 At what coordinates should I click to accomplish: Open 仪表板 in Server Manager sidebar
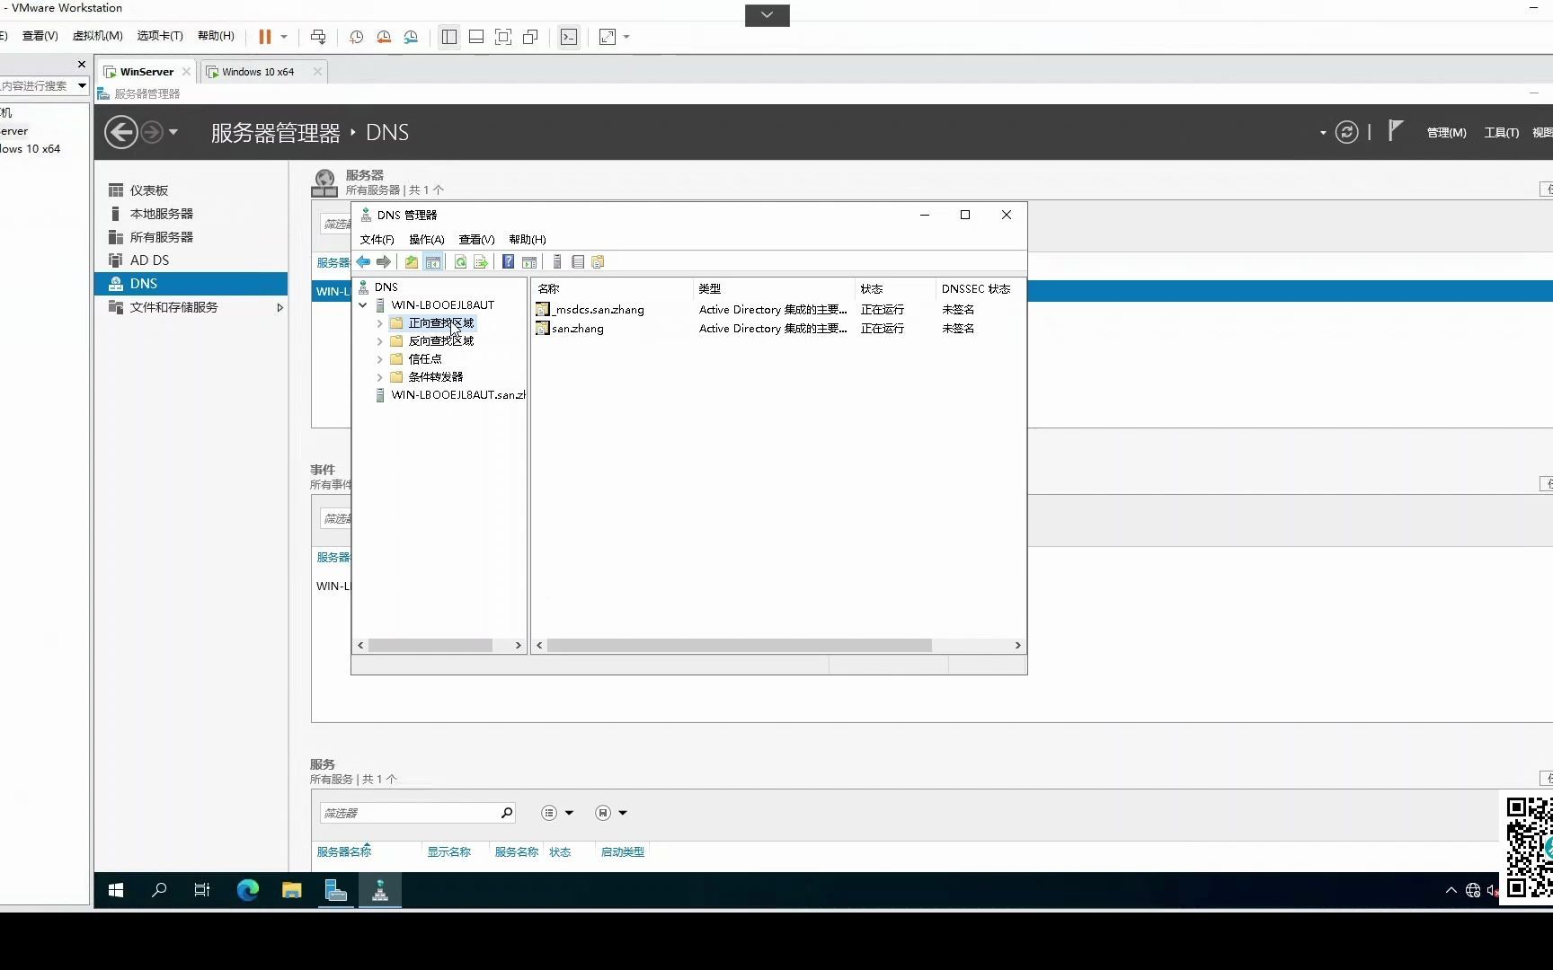point(149,190)
